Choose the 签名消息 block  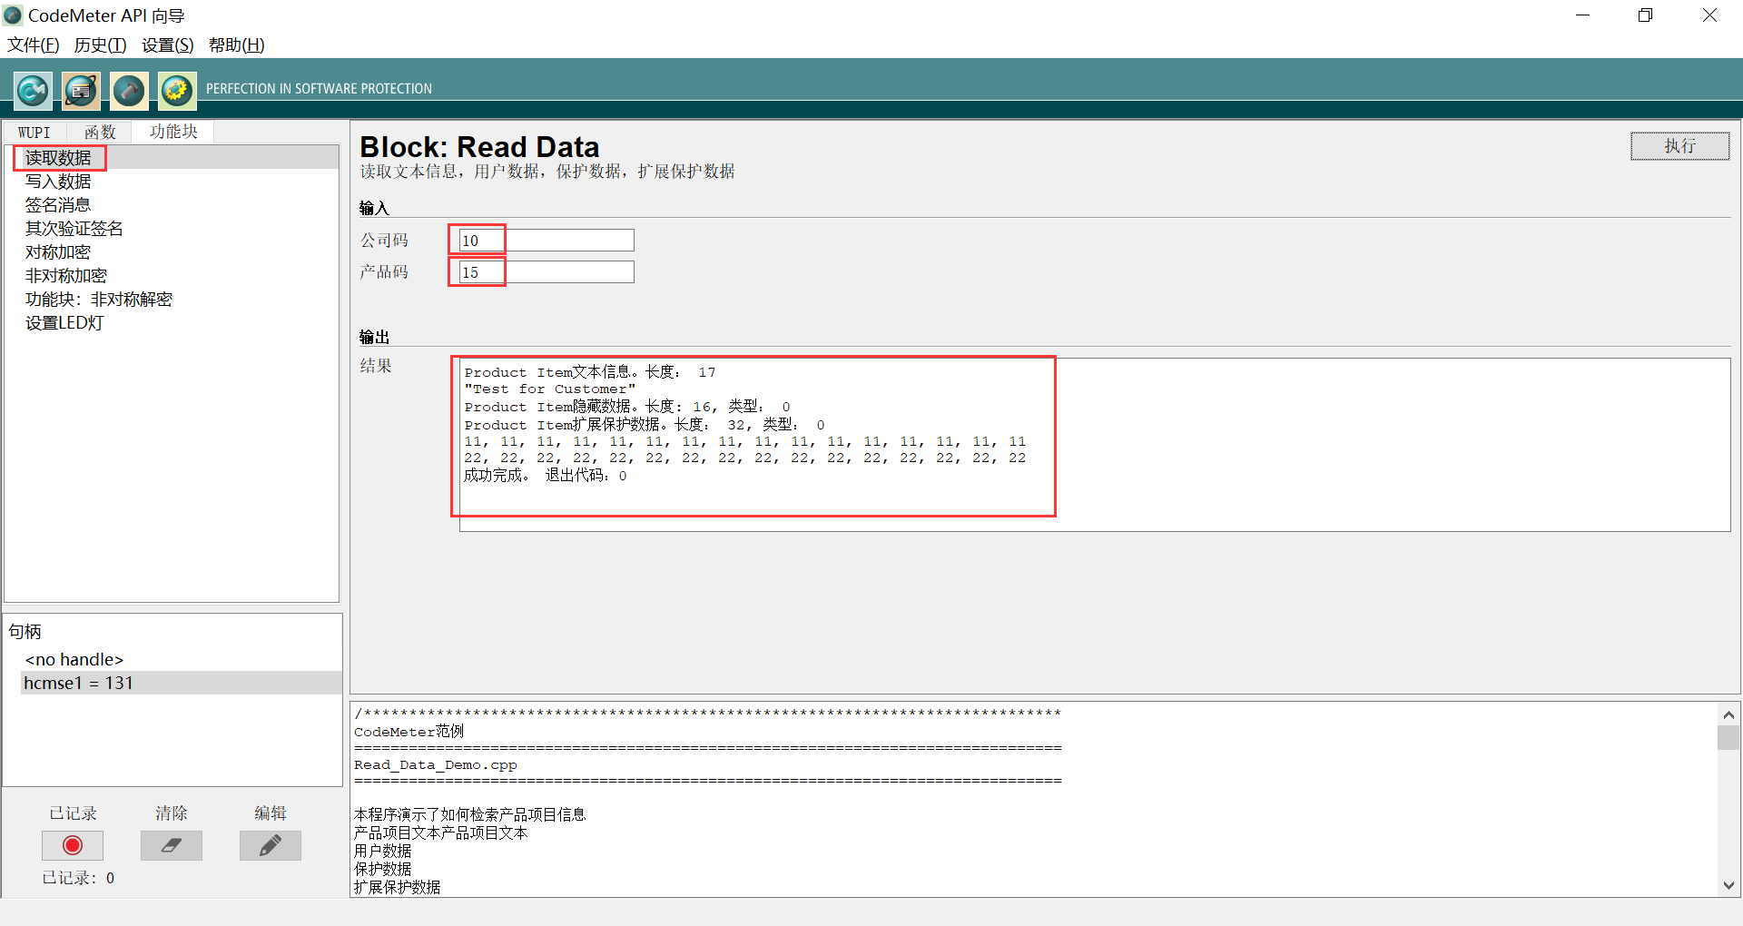click(58, 205)
